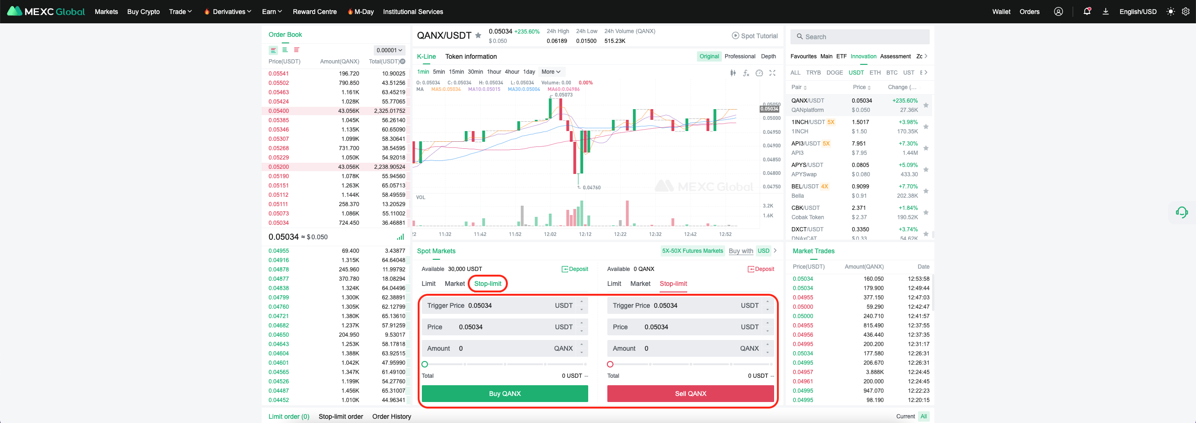Click the Buy QANX button
The image size is (1196, 423).
[x=505, y=394]
